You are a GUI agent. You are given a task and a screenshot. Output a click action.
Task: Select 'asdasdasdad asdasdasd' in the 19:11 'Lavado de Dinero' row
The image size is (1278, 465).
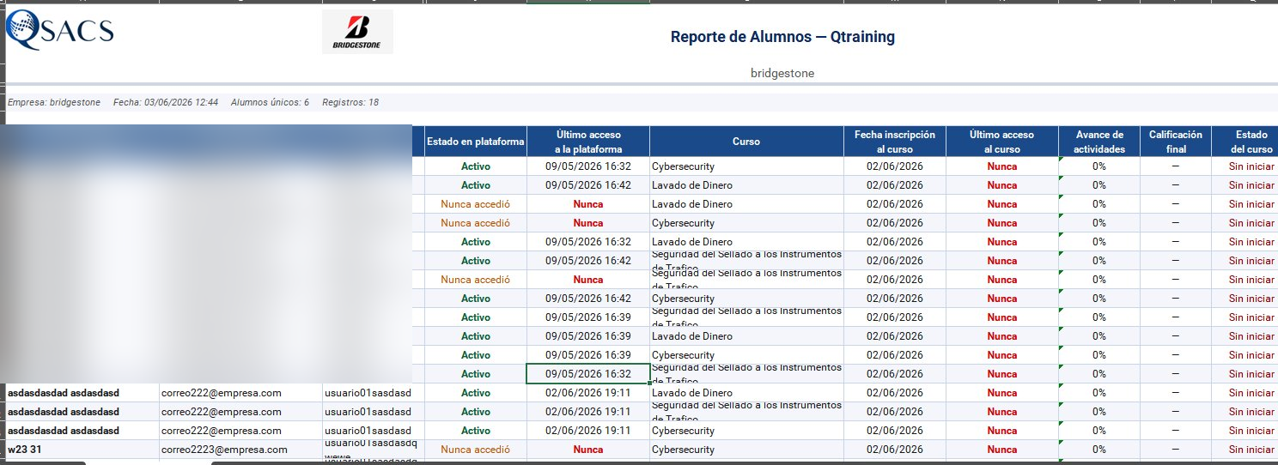coord(64,393)
